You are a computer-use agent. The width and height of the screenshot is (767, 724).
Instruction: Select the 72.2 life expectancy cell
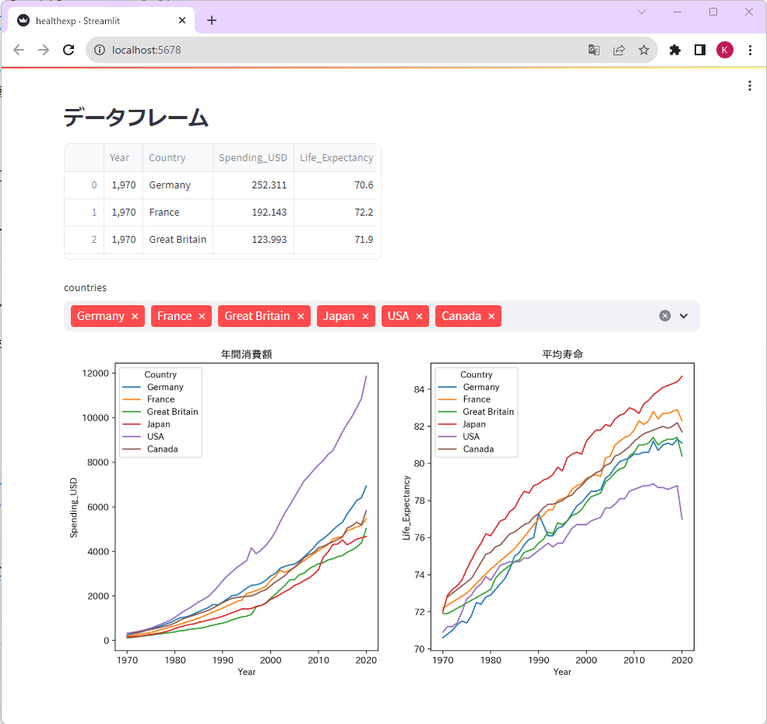pyautogui.click(x=336, y=213)
